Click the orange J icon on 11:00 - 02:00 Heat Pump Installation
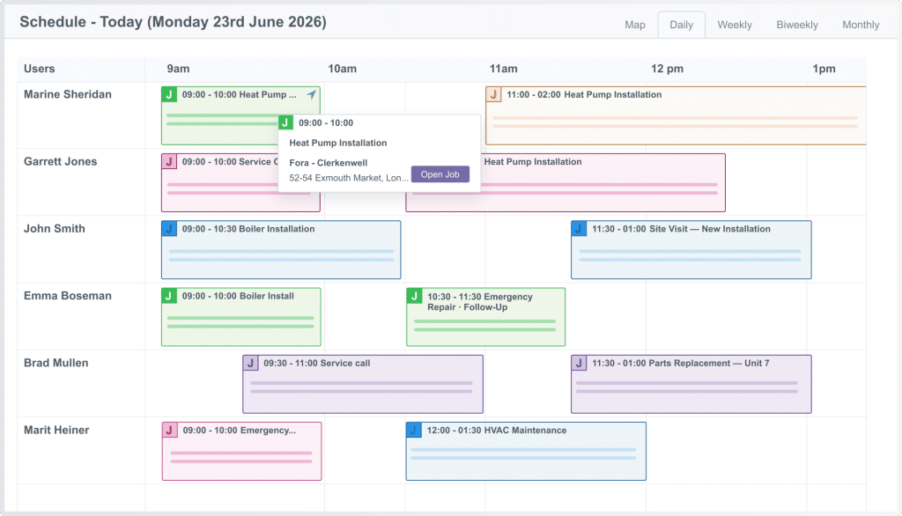The image size is (902, 516). 493,94
